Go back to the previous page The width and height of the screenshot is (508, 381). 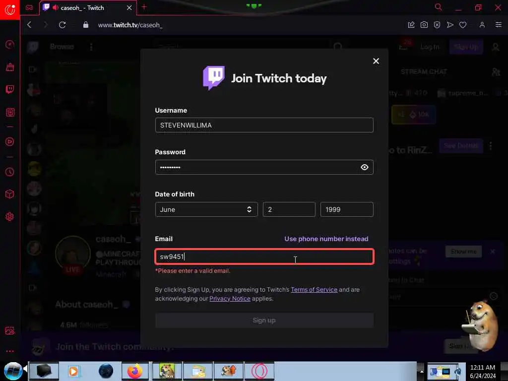coord(29,25)
